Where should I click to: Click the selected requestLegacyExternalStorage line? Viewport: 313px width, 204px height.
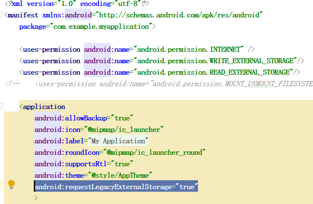116,187
